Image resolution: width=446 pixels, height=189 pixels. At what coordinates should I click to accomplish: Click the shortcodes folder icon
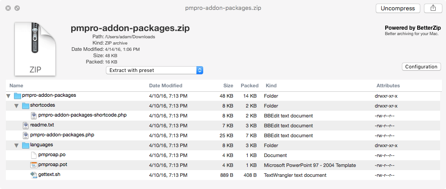pos(26,106)
